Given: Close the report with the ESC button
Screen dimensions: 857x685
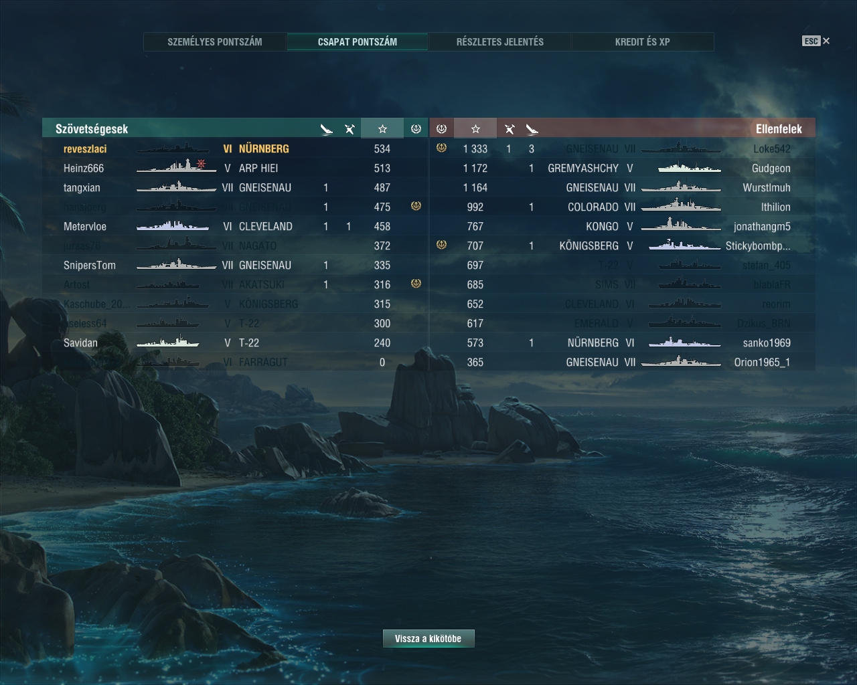Looking at the screenshot, I should pos(816,41).
